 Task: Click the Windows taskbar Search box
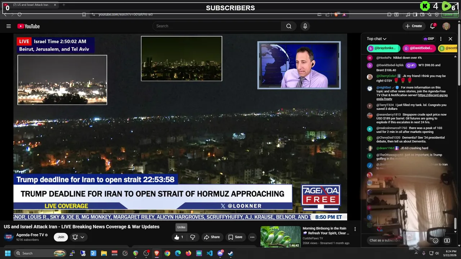point(41,253)
